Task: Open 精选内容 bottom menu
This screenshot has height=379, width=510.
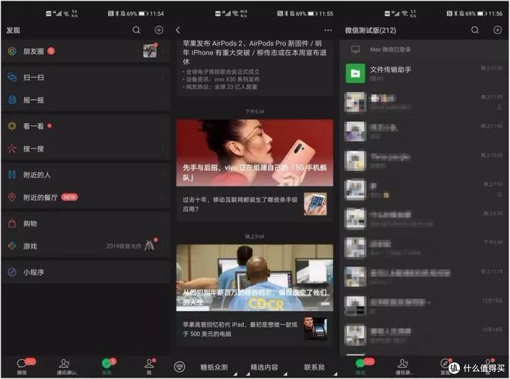Action: [x=264, y=367]
